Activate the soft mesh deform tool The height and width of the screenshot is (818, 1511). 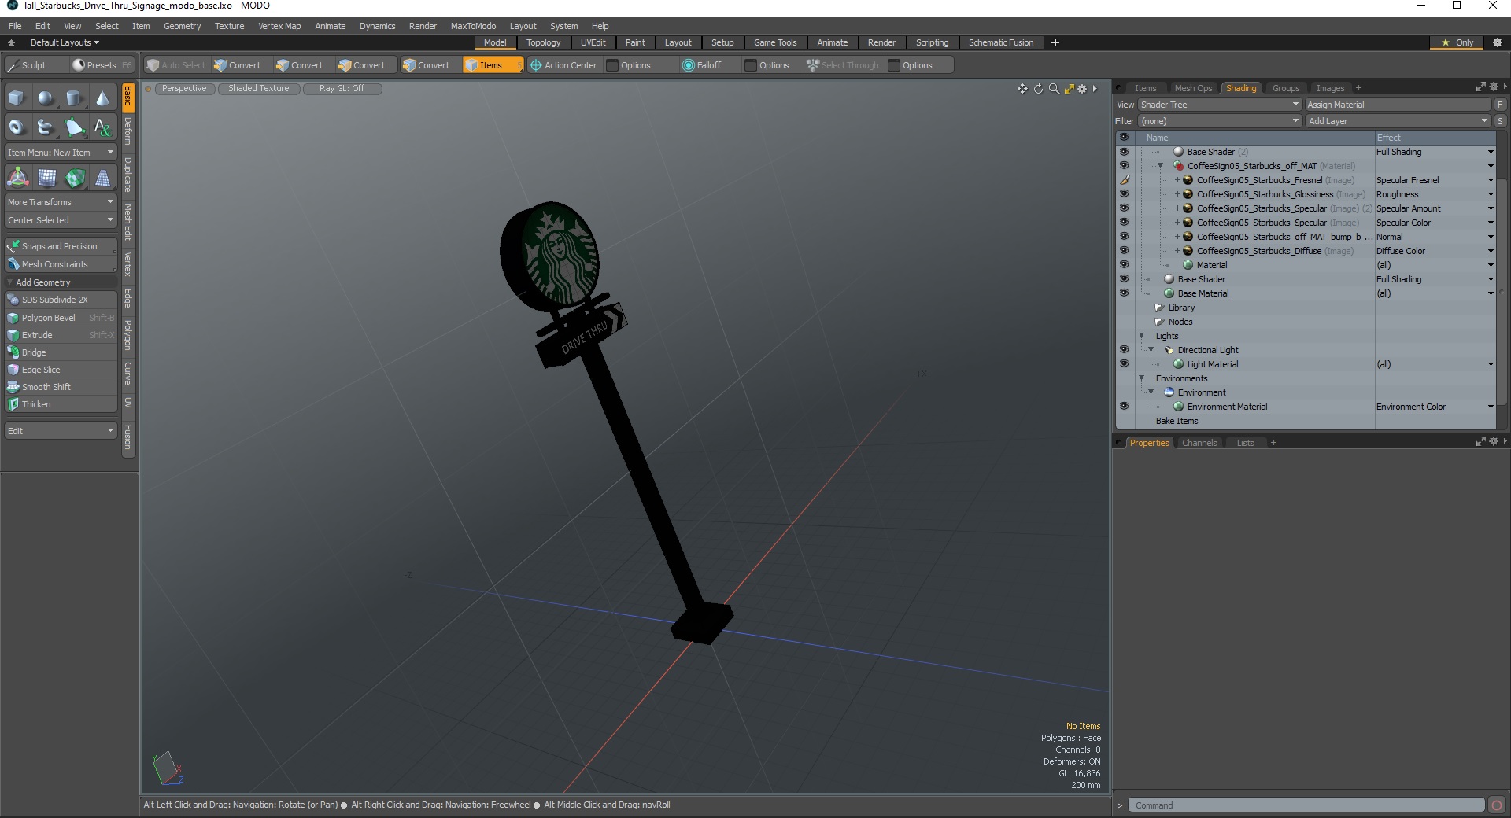click(47, 178)
